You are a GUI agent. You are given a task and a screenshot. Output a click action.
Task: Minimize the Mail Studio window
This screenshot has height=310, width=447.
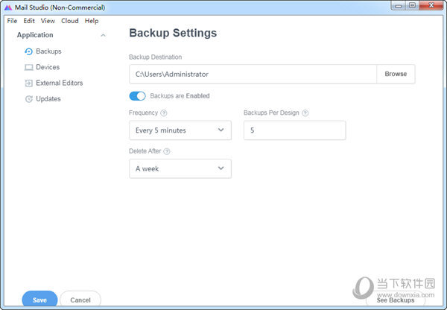point(399,5)
